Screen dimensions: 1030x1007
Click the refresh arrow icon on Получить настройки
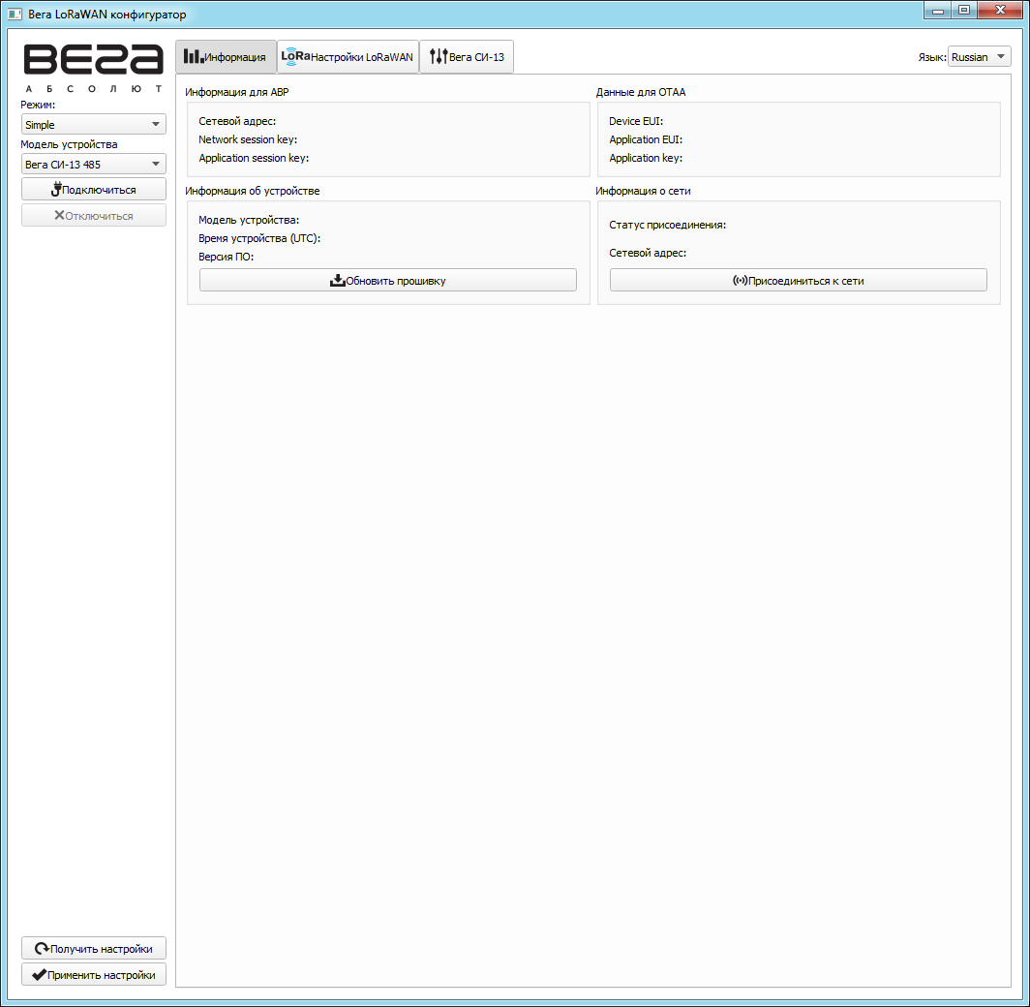pyautogui.click(x=42, y=949)
